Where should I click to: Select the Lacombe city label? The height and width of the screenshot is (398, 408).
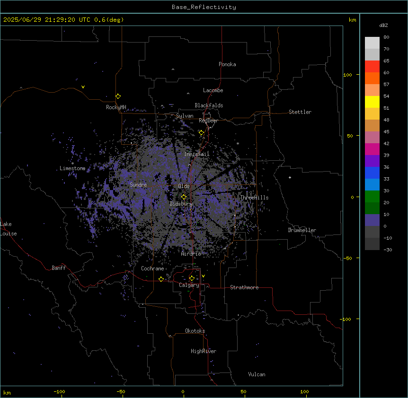[213, 90]
